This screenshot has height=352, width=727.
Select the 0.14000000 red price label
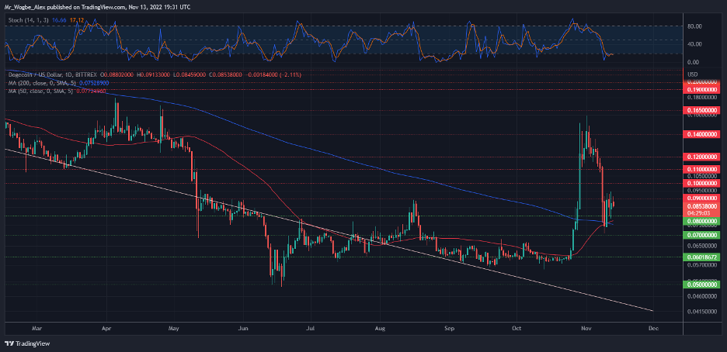pyautogui.click(x=702, y=134)
